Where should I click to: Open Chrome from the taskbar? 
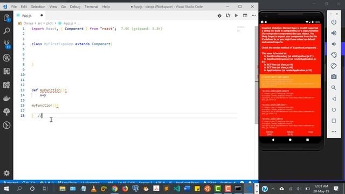pyautogui.click(x=114, y=189)
